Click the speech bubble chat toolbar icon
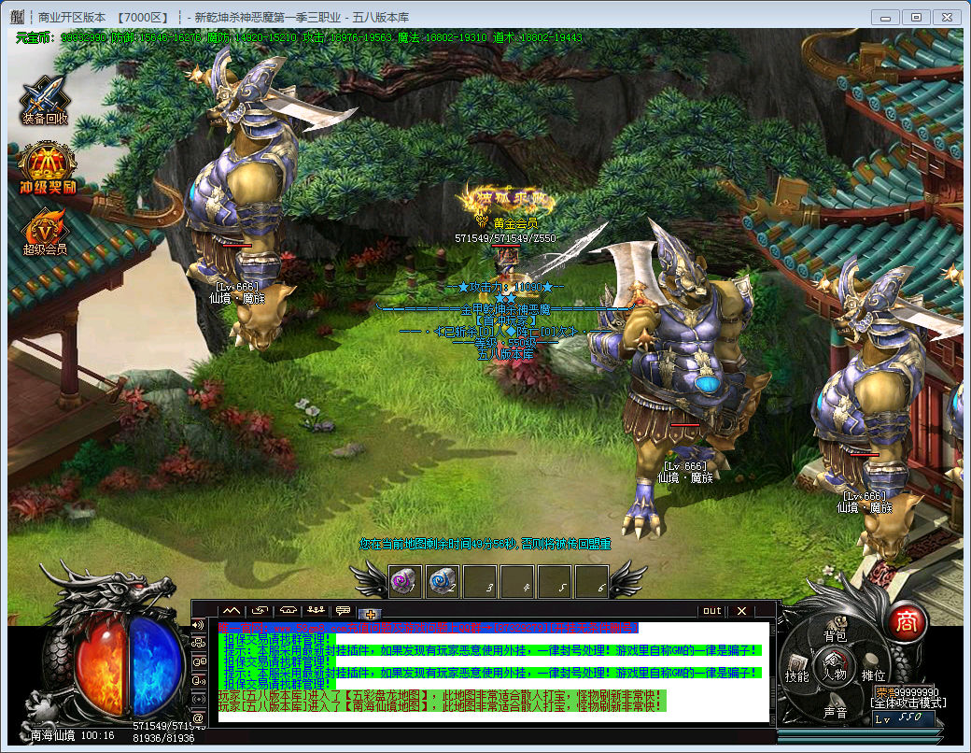 tap(343, 611)
